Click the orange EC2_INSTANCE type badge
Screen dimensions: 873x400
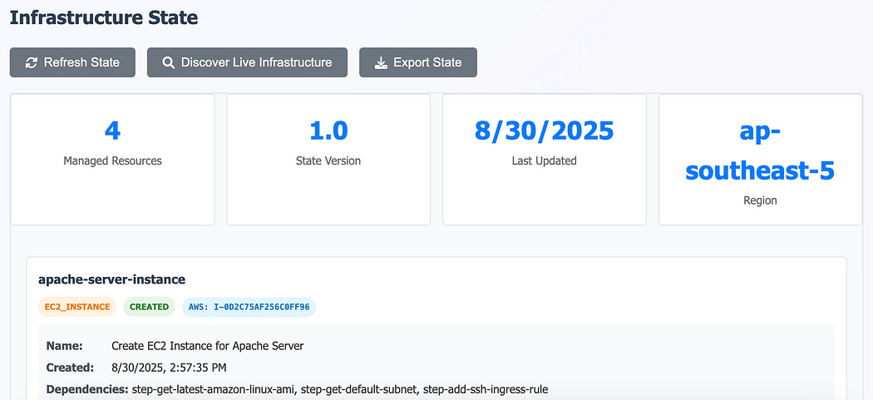[x=77, y=307]
